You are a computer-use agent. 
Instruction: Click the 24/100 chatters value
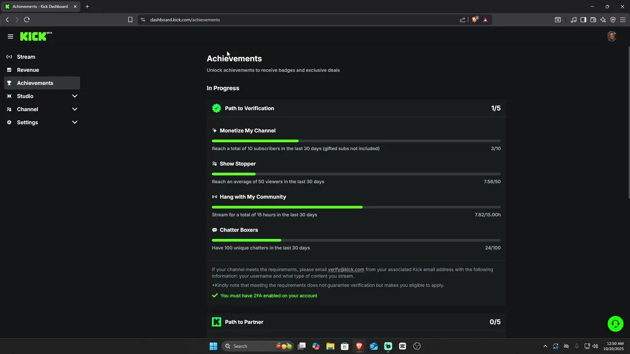tap(493, 248)
